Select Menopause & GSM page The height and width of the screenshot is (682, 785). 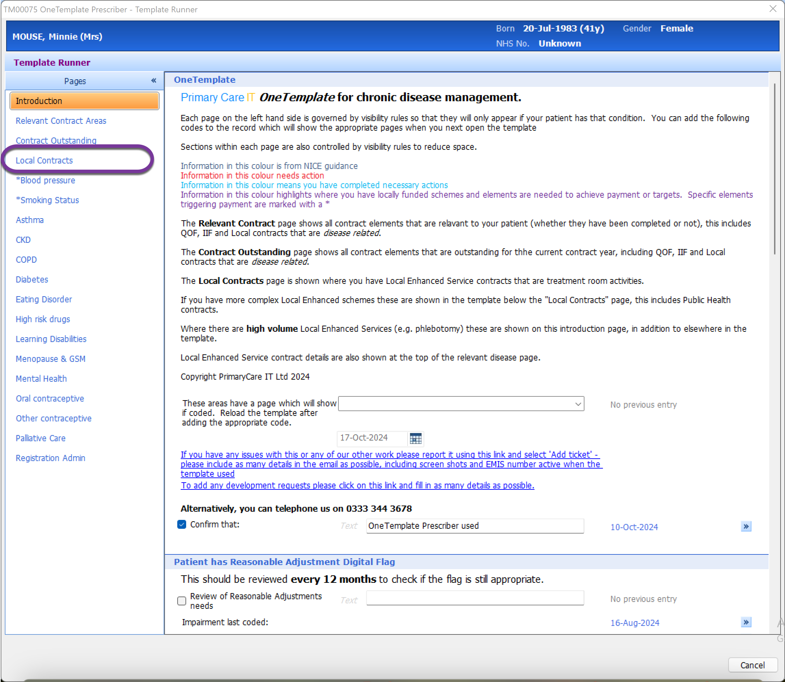coord(51,358)
